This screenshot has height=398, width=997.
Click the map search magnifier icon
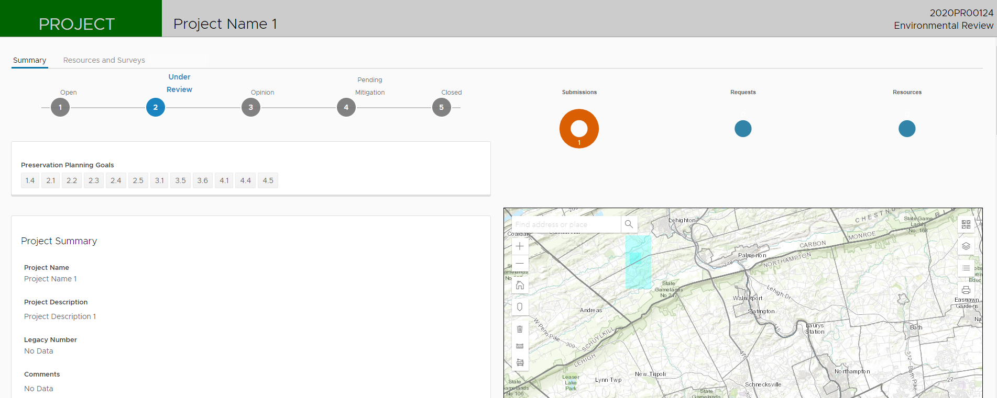tap(629, 224)
